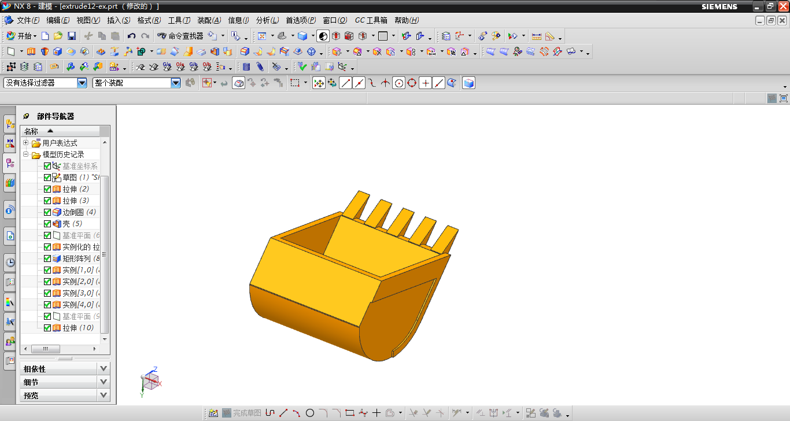Click the Open file folder icon
790x421 pixels.
[x=58, y=36]
